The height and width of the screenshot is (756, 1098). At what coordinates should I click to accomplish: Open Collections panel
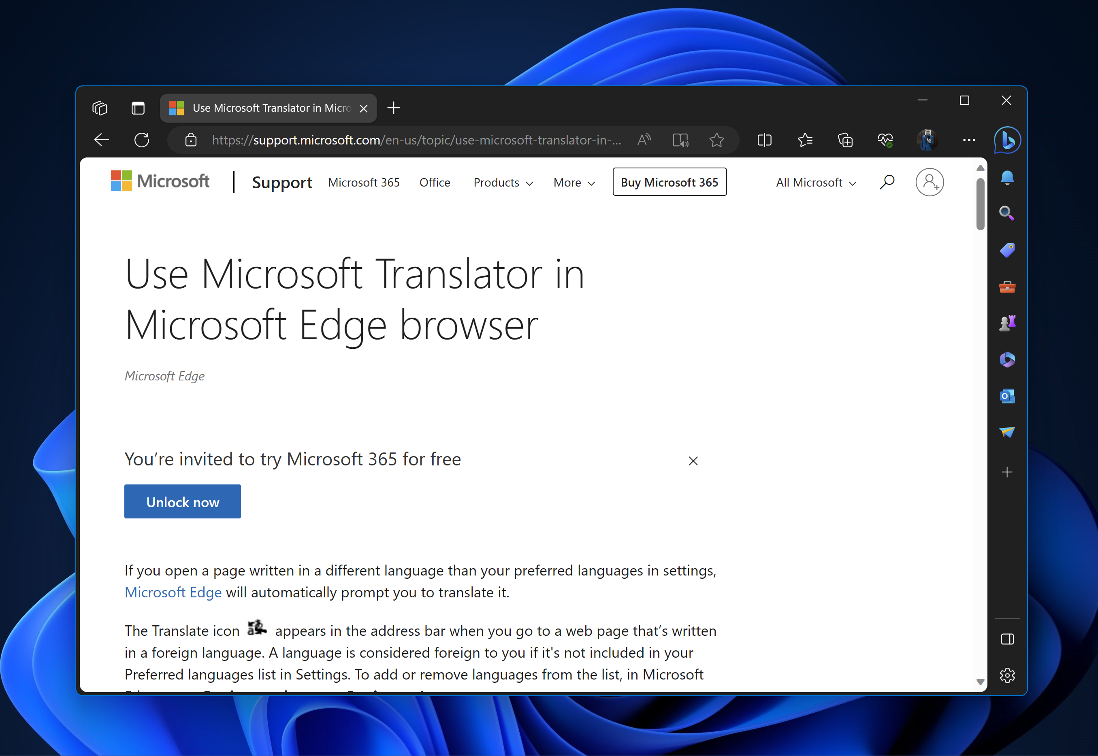point(845,140)
